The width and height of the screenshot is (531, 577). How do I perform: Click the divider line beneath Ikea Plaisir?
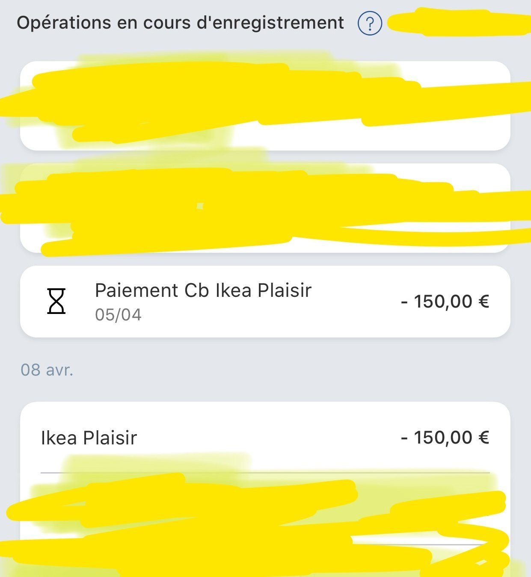[x=265, y=473]
